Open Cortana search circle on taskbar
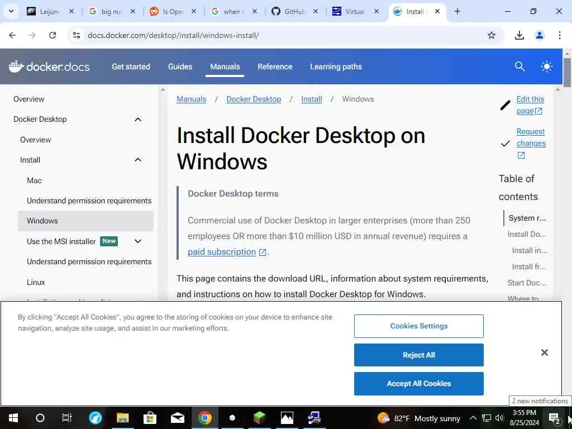This screenshot has width=572, height=429. pos(40,418)
